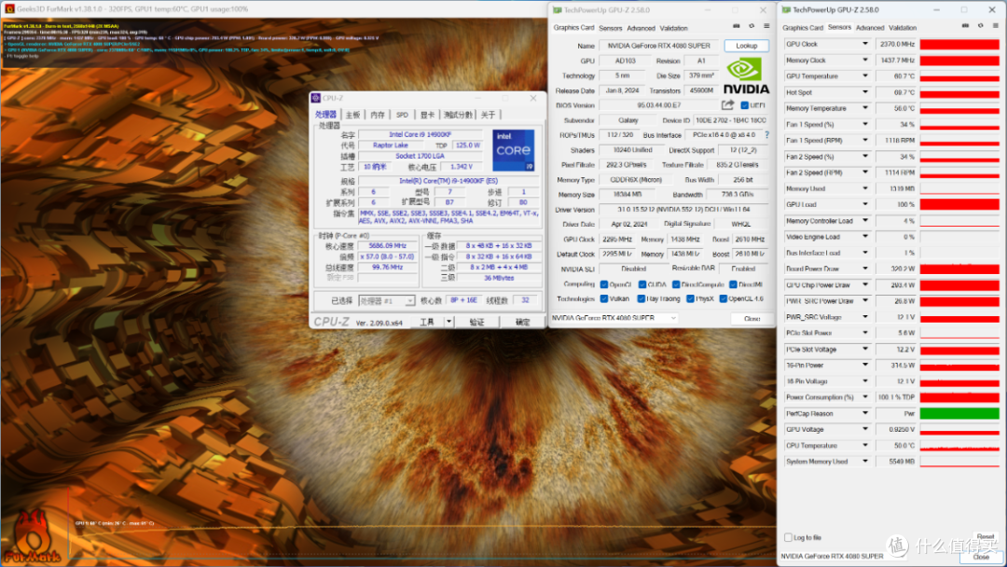The image size is (1007, 567).
Task: Toggle the DirectCompute checkbox
Action: tap(676, 284)
